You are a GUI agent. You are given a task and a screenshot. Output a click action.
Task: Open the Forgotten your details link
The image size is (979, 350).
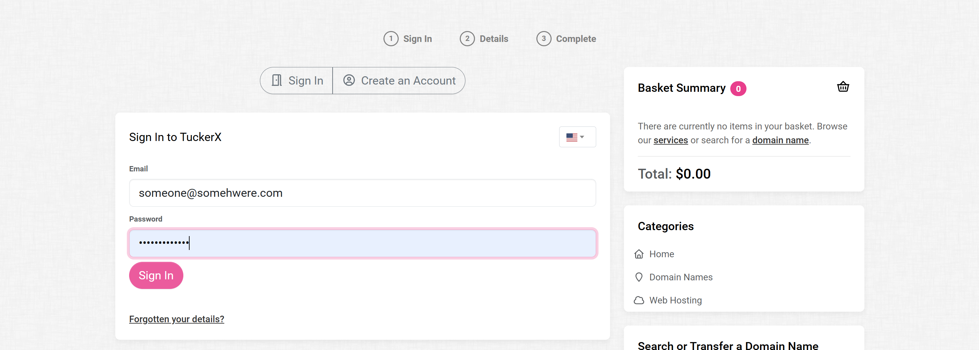tap(177, 319)
